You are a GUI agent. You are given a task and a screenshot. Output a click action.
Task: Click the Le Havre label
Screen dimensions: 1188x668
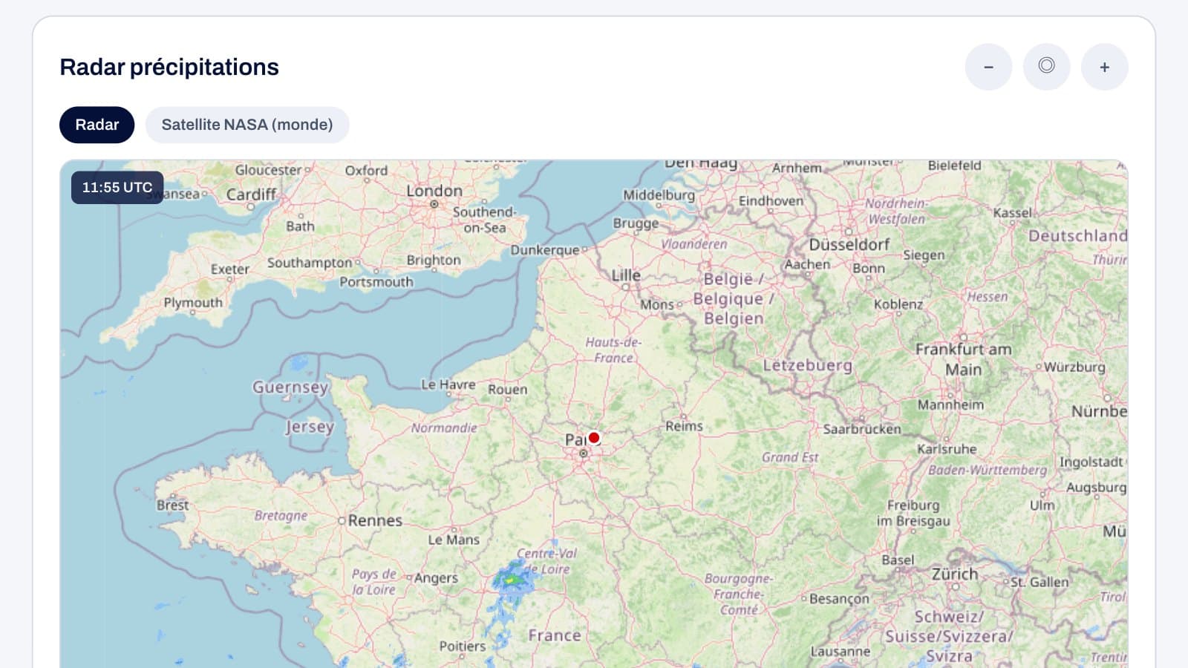(448, 384)
